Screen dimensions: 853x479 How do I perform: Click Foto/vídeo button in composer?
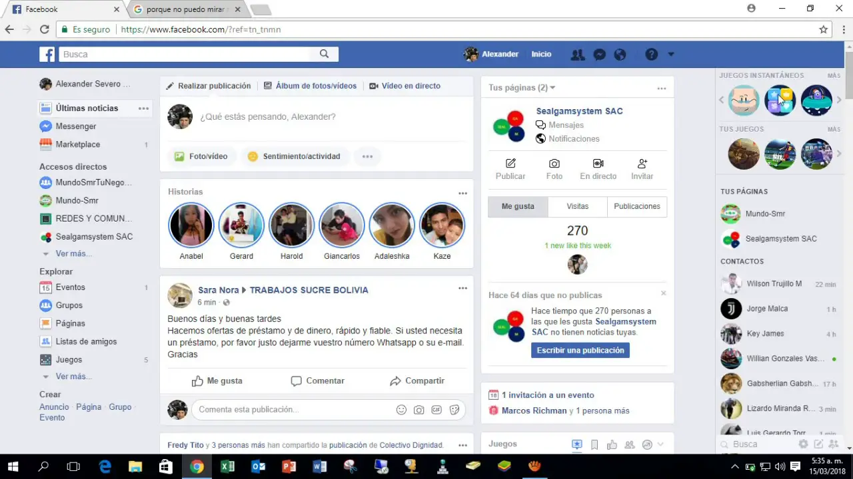point(201,156)
